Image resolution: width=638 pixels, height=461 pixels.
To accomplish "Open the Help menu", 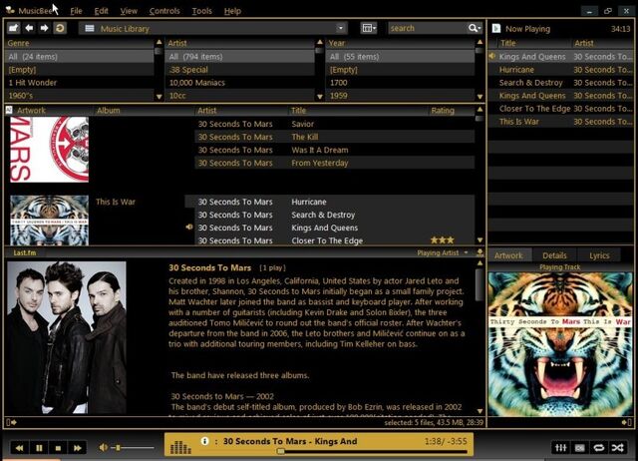I will 232,11.
